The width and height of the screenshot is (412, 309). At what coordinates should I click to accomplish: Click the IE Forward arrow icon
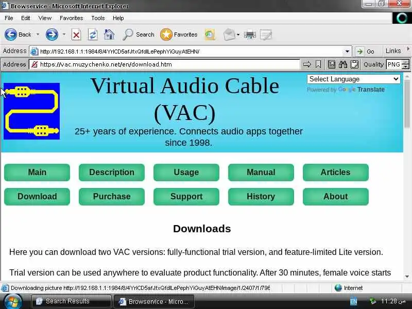click(x=52, y=35)
